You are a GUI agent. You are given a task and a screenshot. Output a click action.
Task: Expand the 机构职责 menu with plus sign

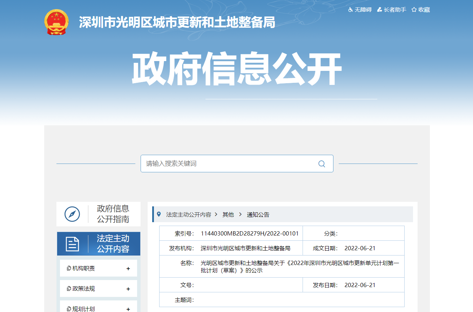point(128,268)
